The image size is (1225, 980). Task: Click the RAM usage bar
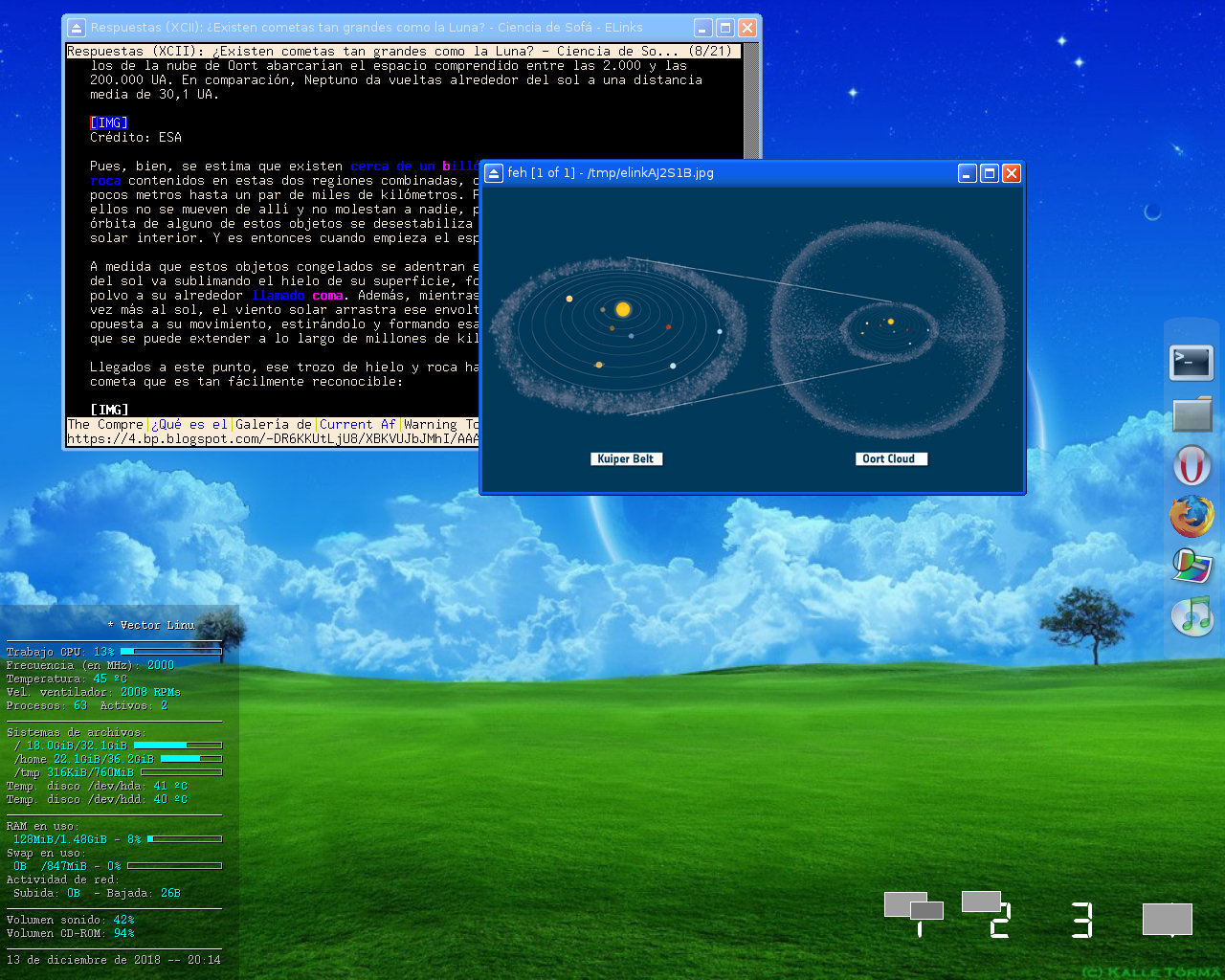click(x=185, y=839)
